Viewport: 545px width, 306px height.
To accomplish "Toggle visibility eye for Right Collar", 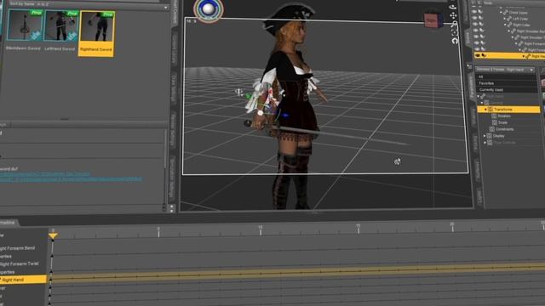I will coord(475,24).
